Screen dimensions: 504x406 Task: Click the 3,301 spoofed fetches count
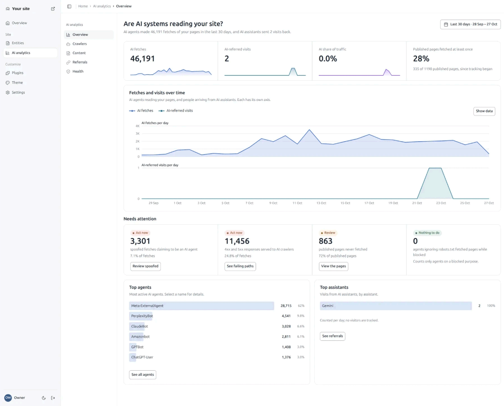tap(140, 241)
